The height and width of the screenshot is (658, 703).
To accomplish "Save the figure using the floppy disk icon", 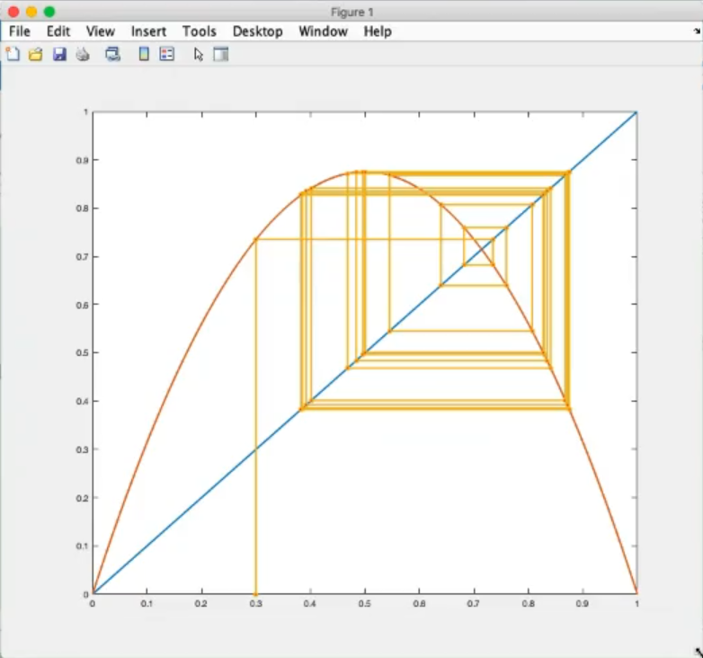I will [59, 54].
